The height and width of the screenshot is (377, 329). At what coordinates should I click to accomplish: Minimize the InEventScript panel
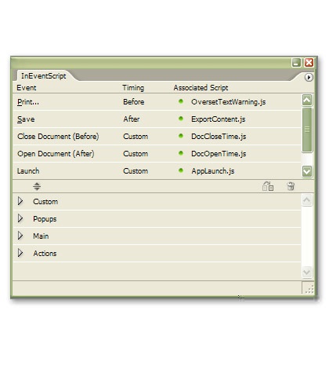296,63
